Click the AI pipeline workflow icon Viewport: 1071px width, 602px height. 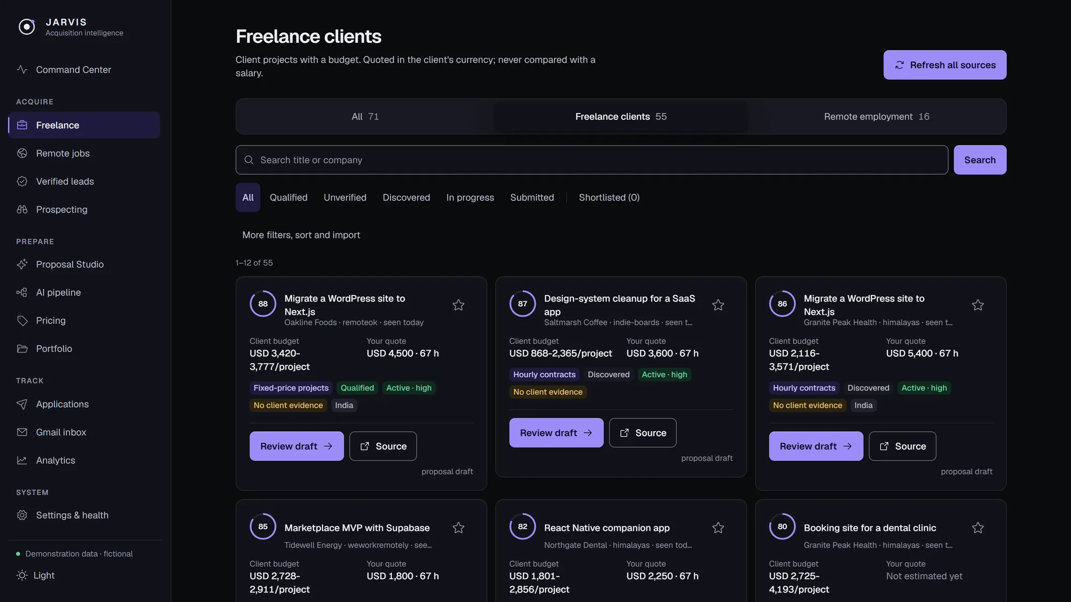(22, 293)
